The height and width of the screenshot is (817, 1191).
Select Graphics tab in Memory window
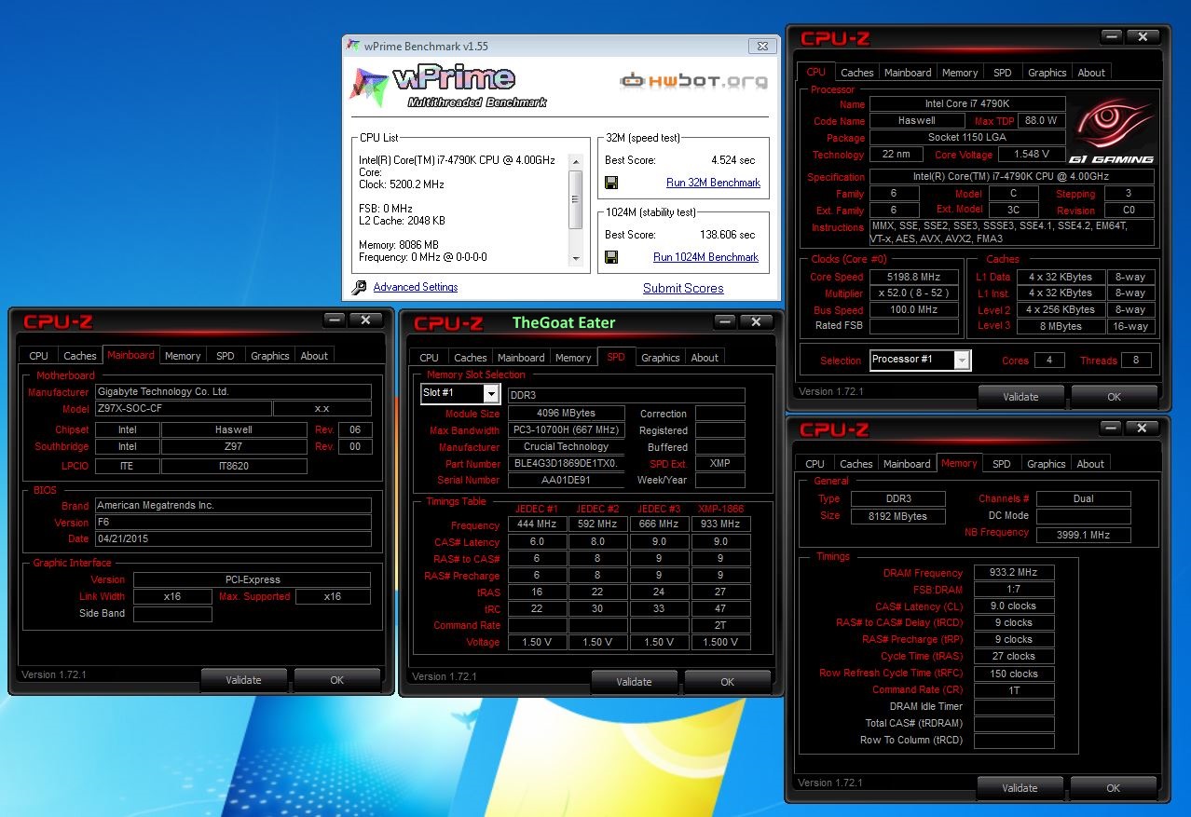click(1047, 464)
